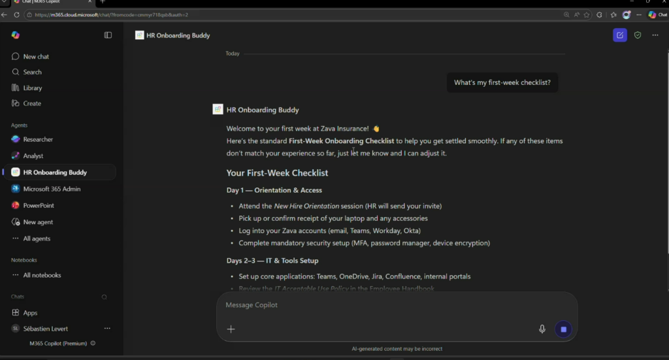Collapse the left sidebar panel
The width and height of the screenshot is (669, 360).
[108, 35]
